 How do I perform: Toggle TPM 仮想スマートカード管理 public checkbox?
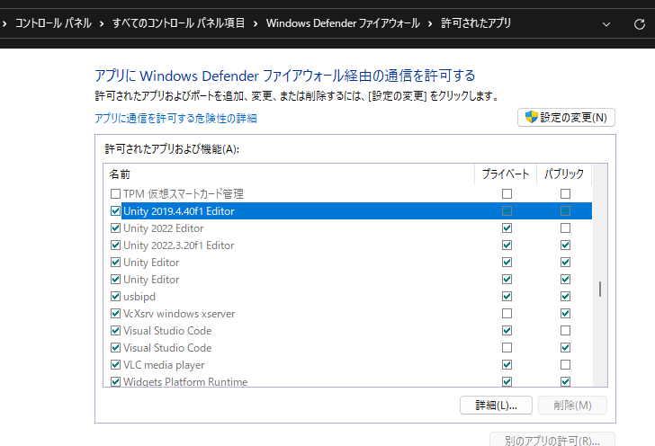(565, 193)
